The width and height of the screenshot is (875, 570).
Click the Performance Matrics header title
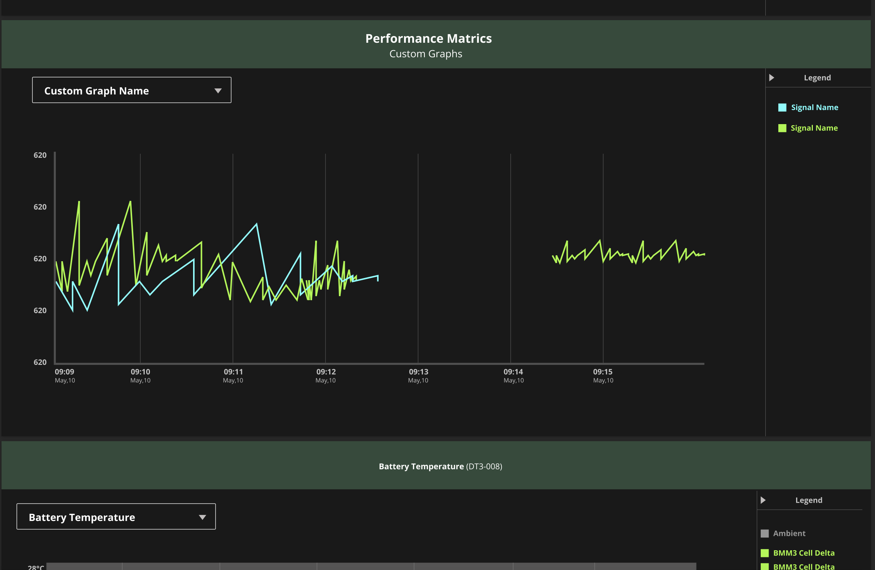coord(428,39)
